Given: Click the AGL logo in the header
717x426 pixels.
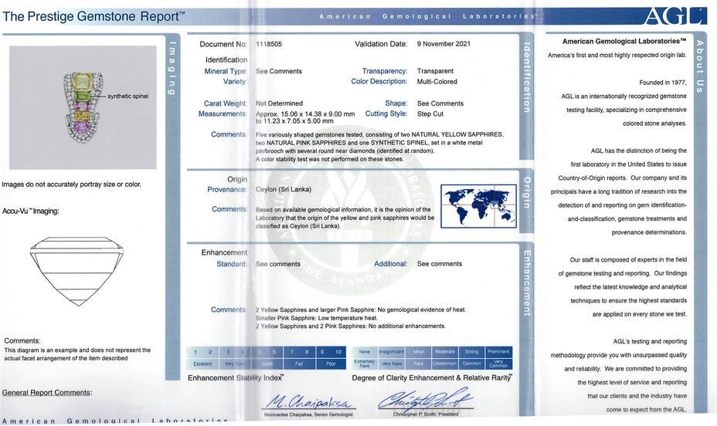Looking at the screenshot, I should (x=664, y=16).
